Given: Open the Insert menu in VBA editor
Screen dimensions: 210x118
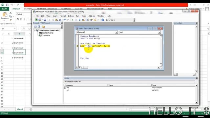Looking at the screenshot, I should pyautogui.click(x=55, y=16).
